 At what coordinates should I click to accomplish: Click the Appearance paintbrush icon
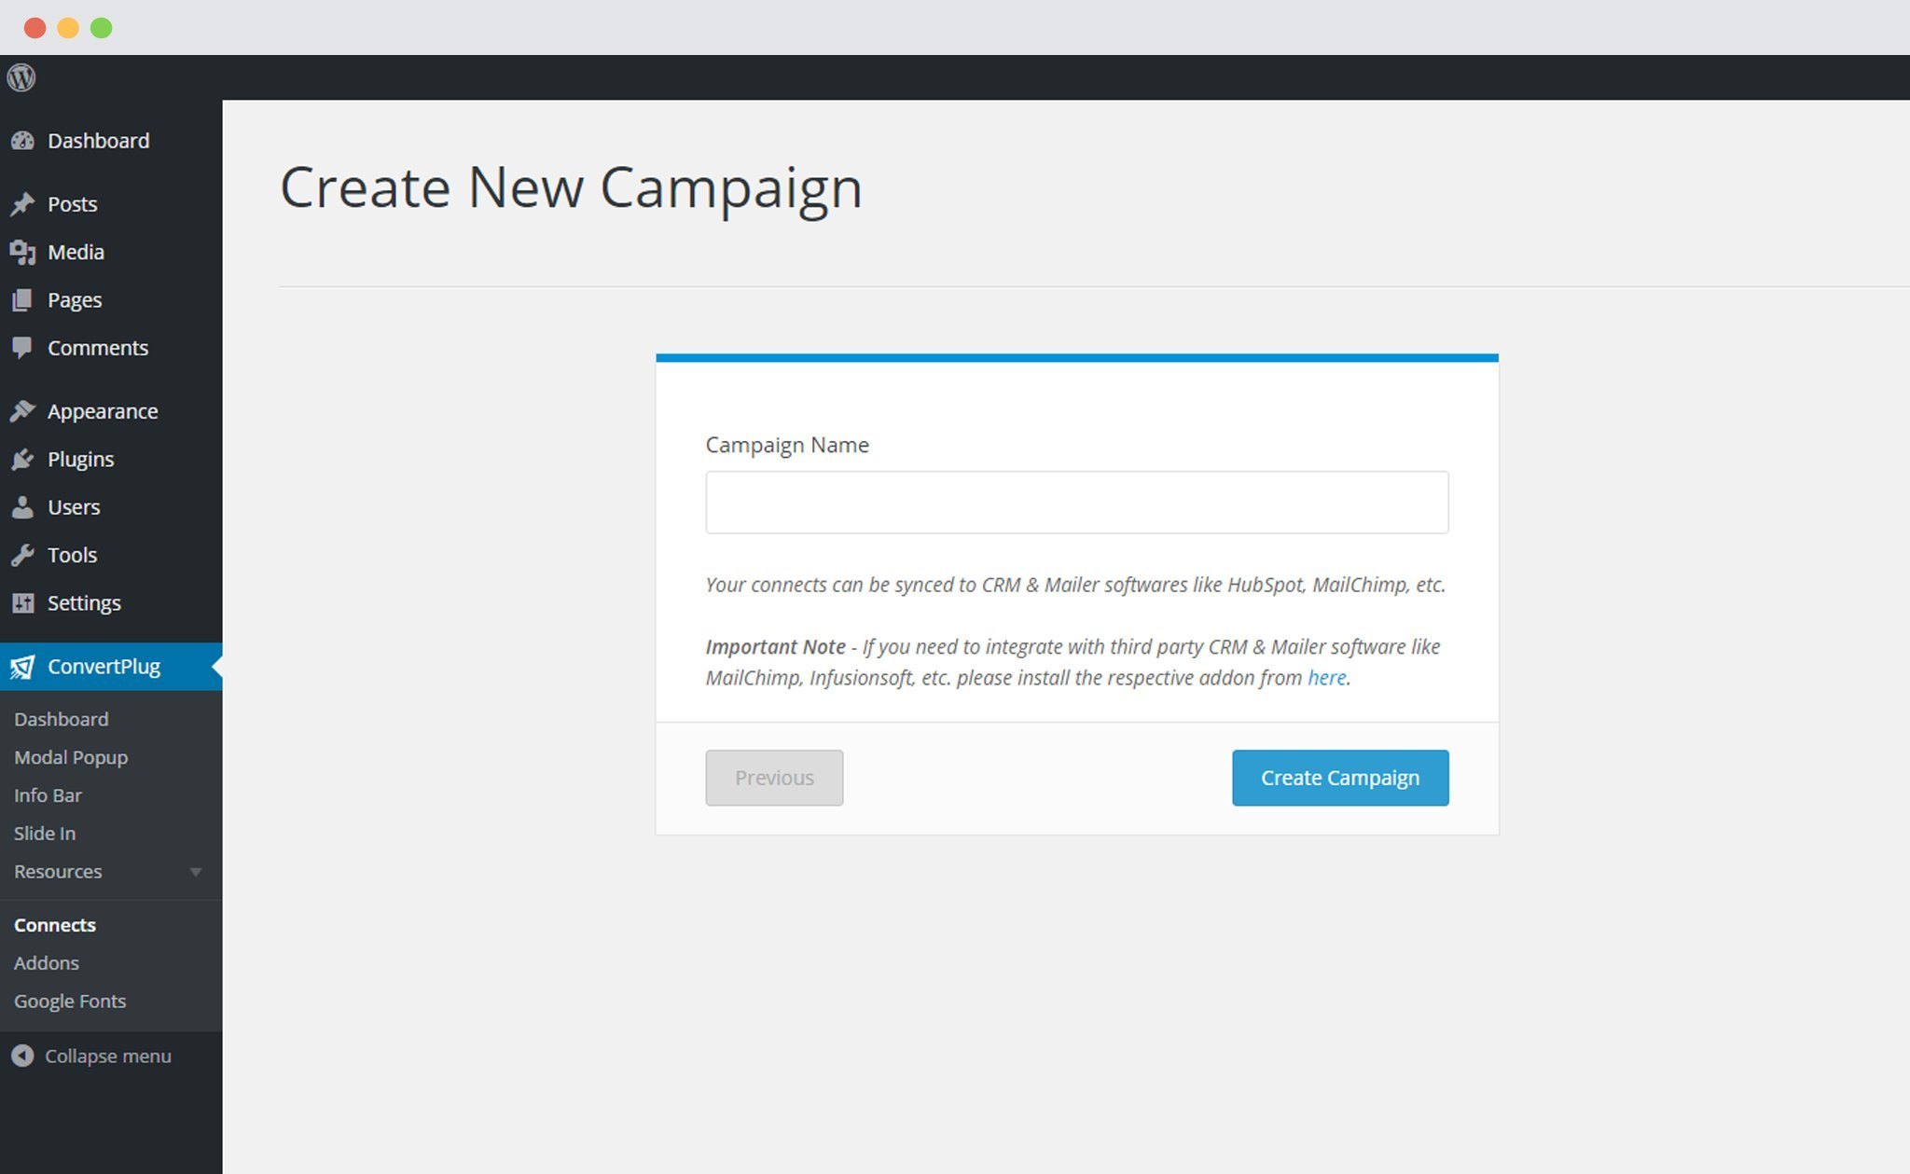22,411
